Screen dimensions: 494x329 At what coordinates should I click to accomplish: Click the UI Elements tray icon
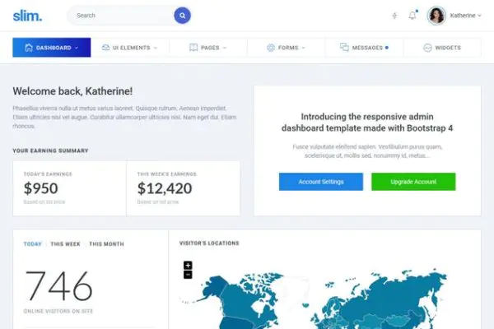point(105,48)
